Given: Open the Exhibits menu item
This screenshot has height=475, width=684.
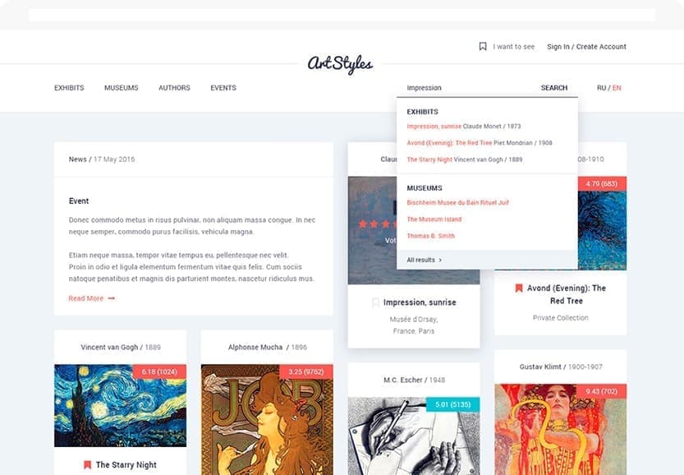Looking at the screenshot, I should 69,88.
